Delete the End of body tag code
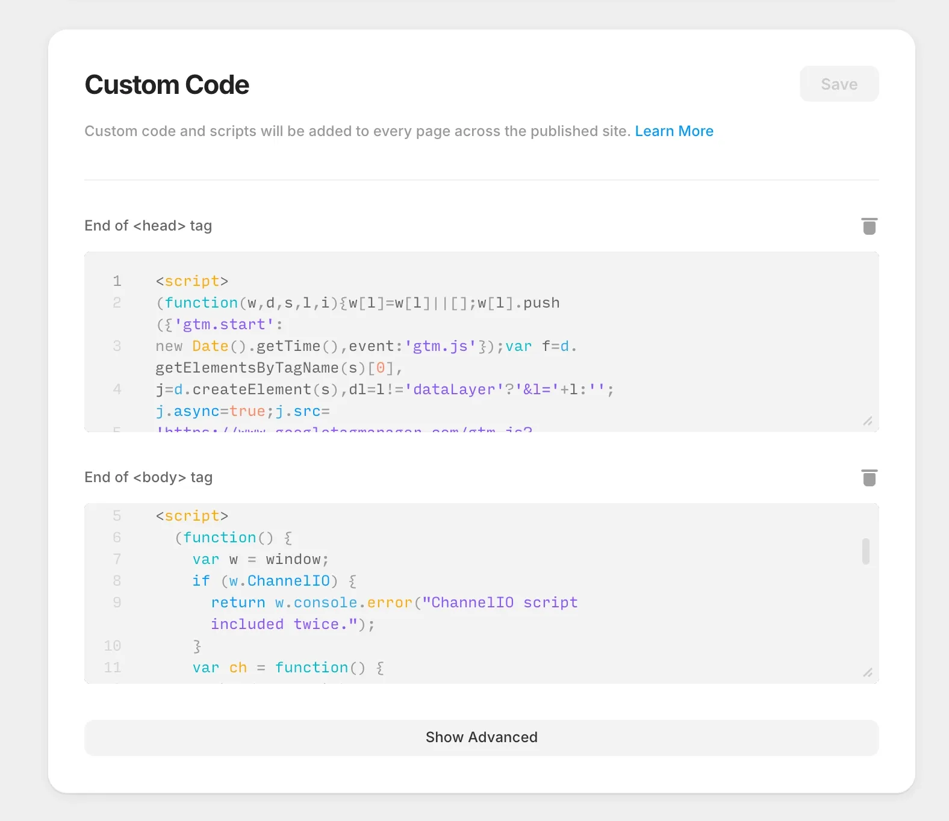This screenshot has width=949, height=821. 869,478
